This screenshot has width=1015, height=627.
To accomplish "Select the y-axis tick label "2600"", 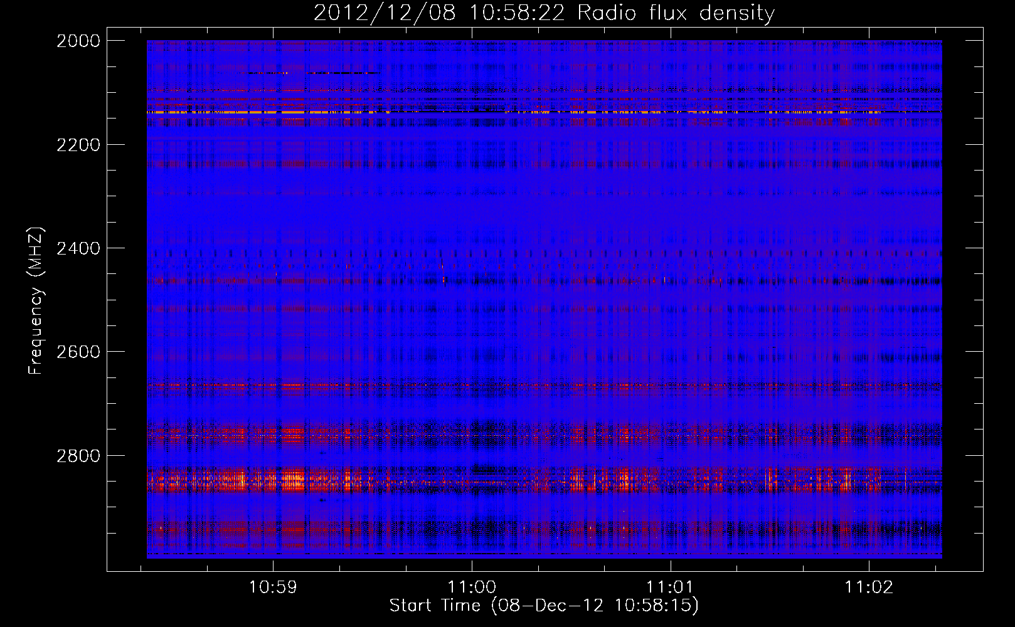I will 78,352.
